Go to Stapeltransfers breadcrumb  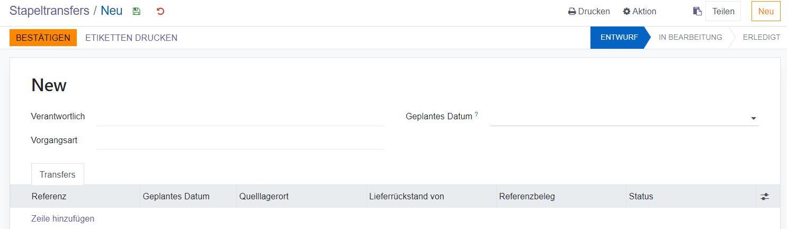point(49,11)
